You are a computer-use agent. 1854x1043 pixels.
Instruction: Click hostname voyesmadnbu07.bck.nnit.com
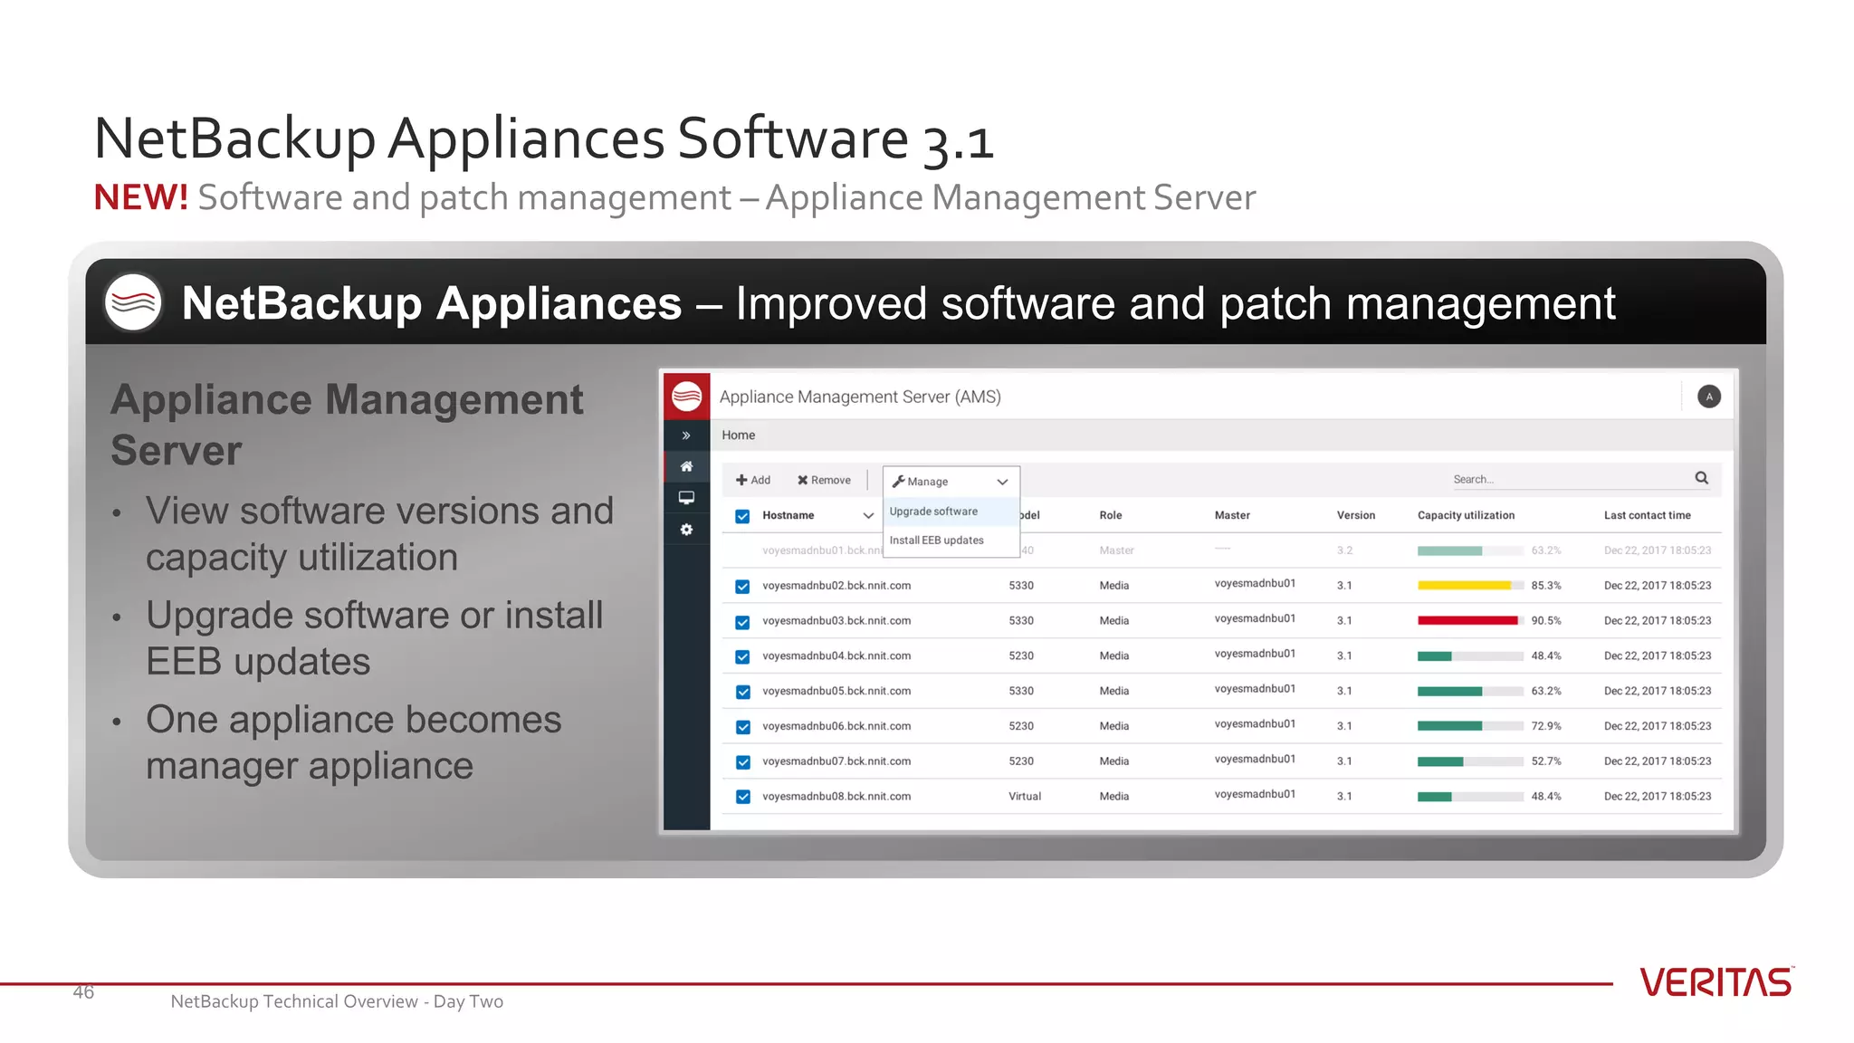point(836,761)
